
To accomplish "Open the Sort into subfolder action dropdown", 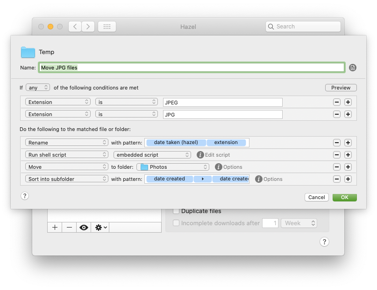I will [x=67, y=179].
